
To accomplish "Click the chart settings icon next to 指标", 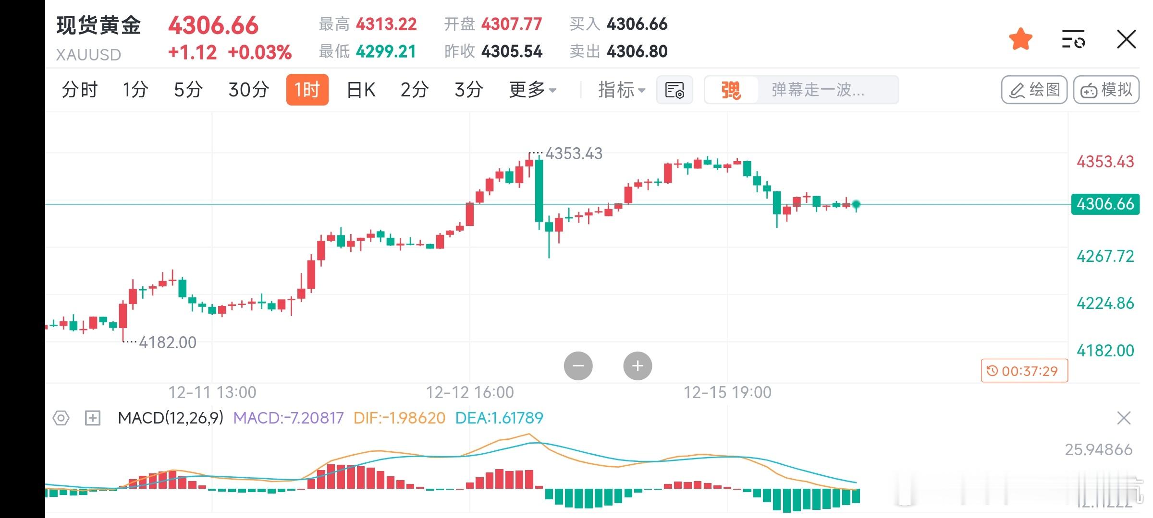I will tap(675, 90).
